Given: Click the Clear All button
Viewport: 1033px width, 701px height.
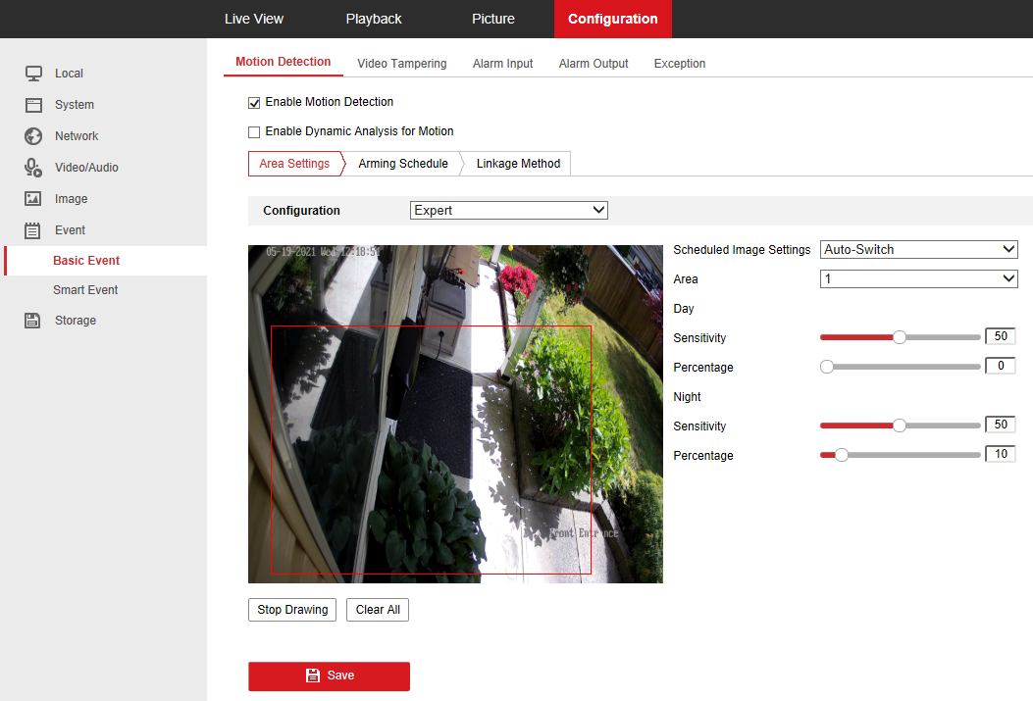Looking at the screenshot, I should click(377, 609).
